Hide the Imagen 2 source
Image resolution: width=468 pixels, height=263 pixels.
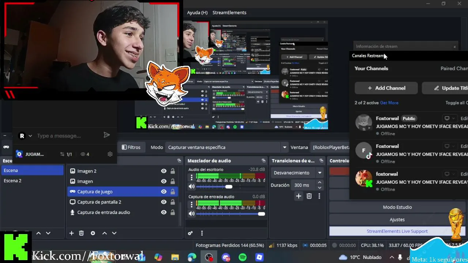click(164, 171)
